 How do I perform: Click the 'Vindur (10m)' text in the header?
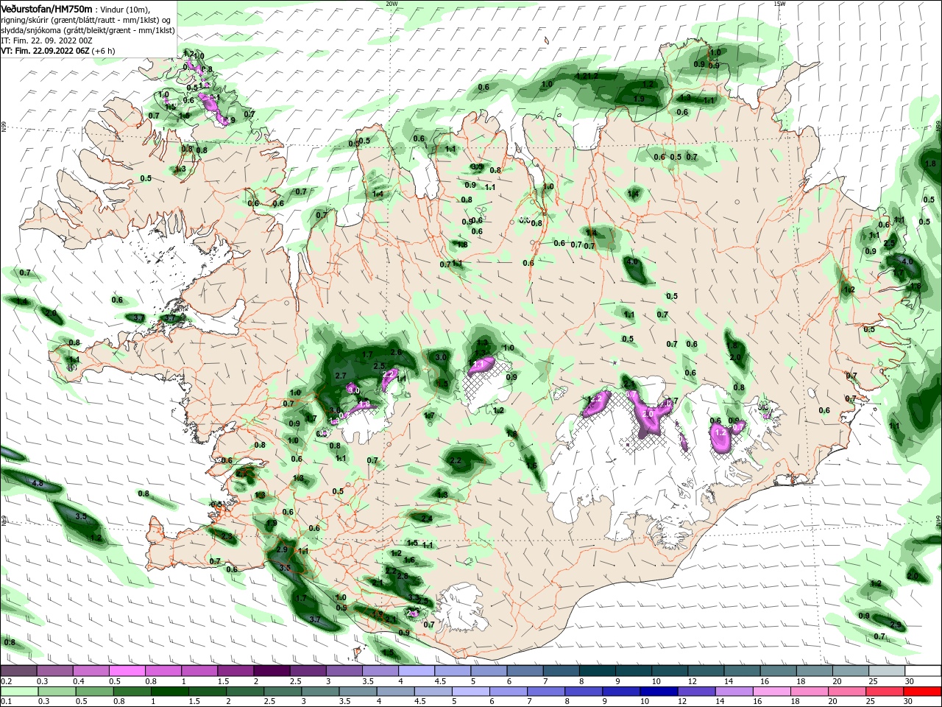[x=124, y=9]
